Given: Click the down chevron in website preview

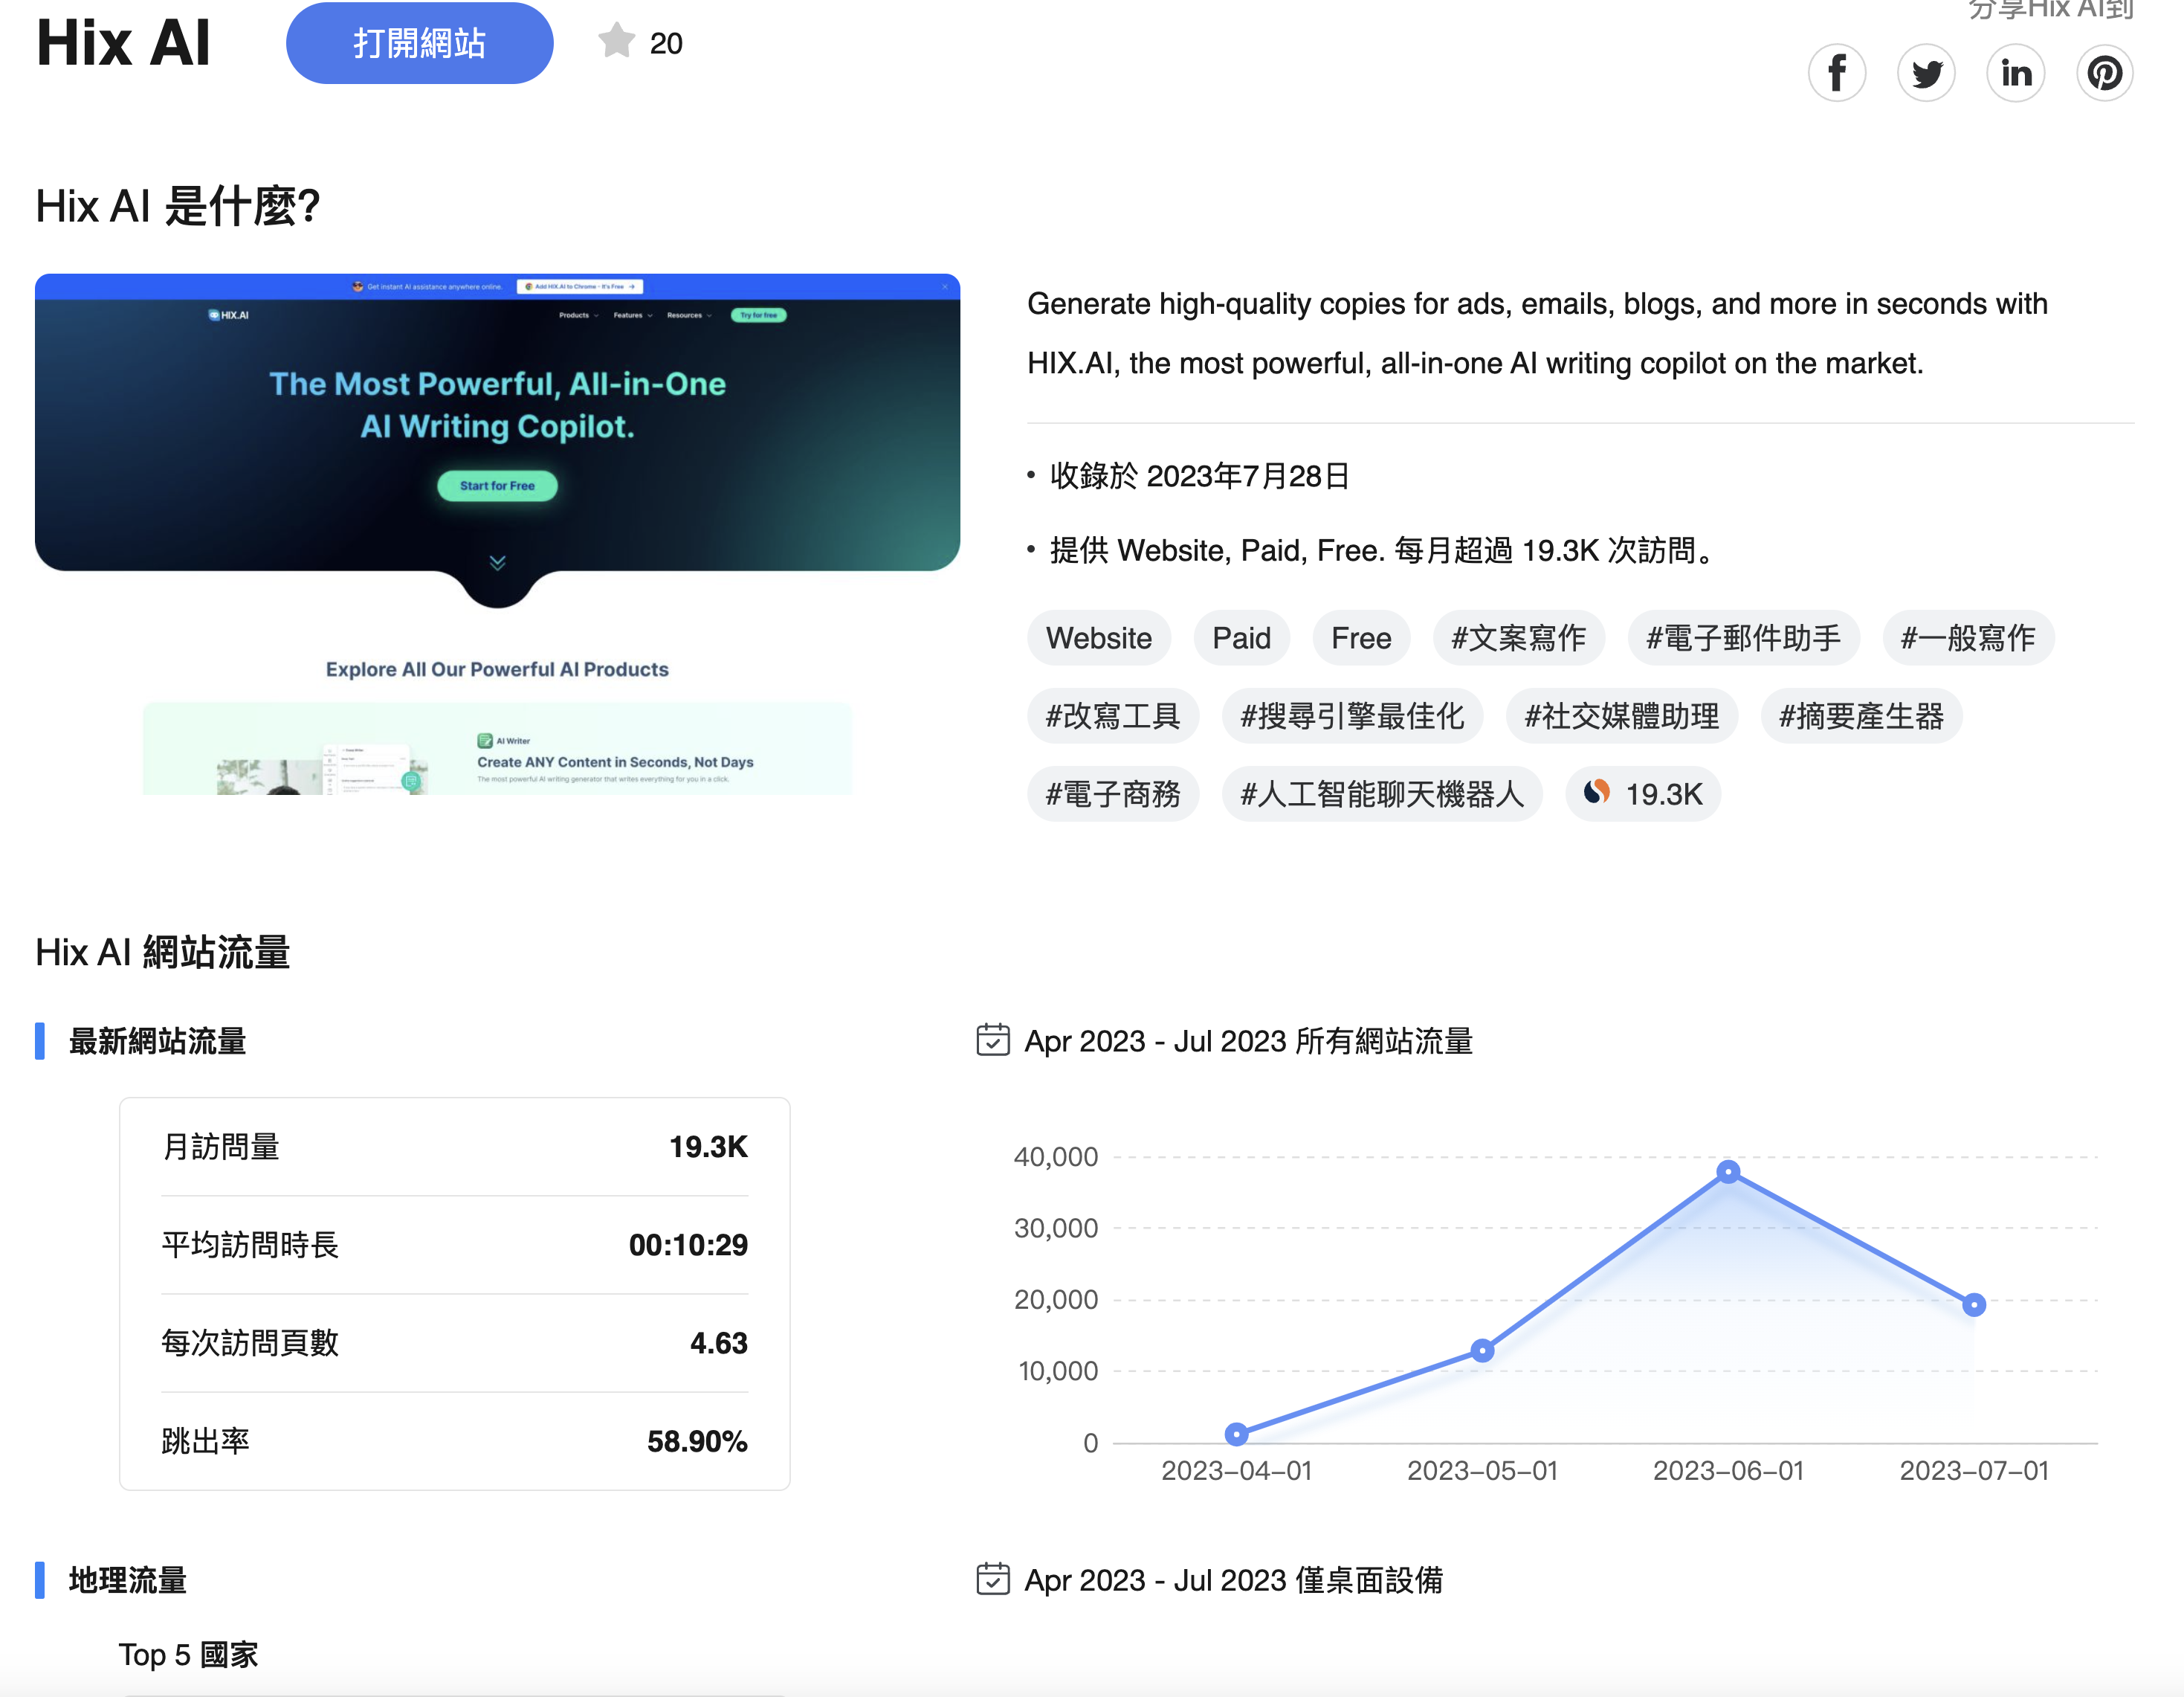Looking at the screenshot, I should pos(497,564).
